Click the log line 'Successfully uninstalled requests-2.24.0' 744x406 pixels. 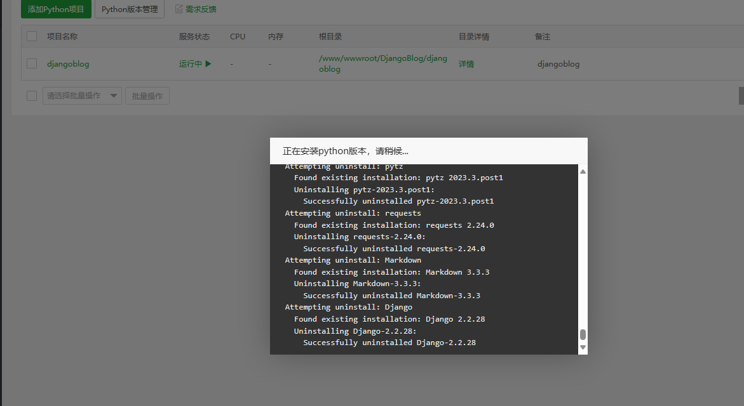pos(395,249)
